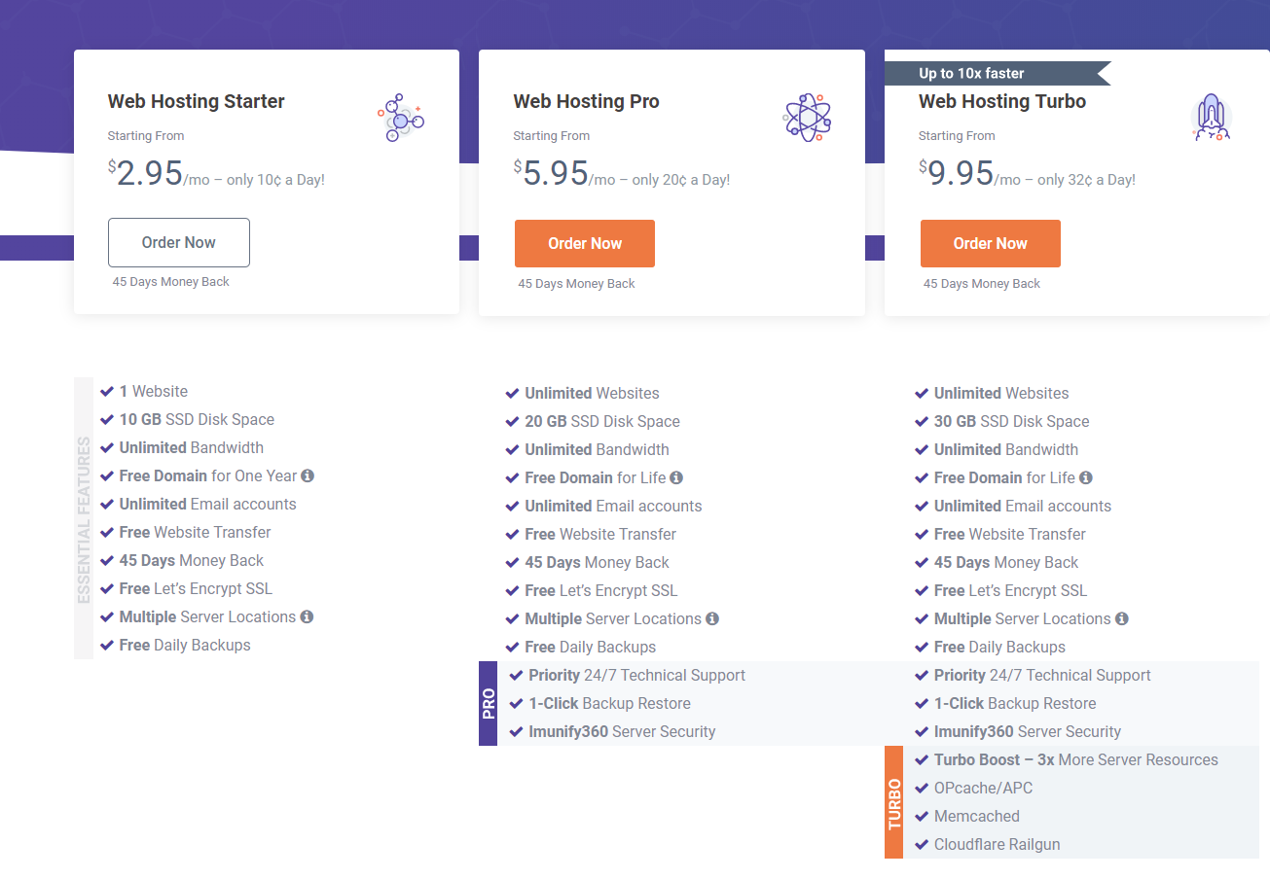This screenshot has height=879, width=1270.
Task: Click the Essential Features vertical label
Action: [84, 519]
